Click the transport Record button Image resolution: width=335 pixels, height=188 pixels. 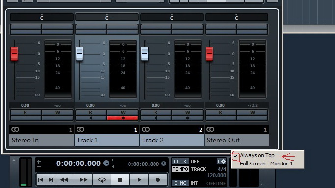coord(157,180)
